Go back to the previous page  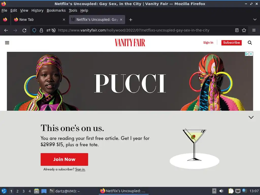[6, 30]
